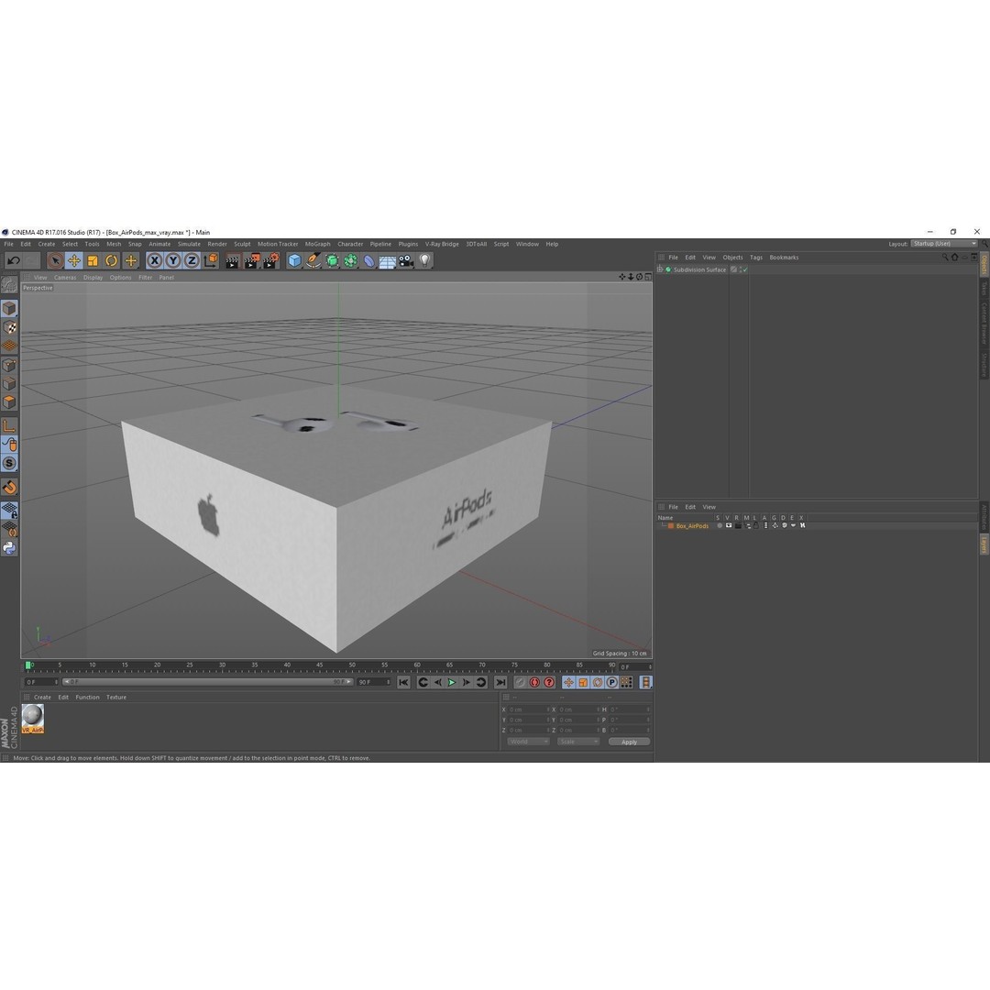This screenshot has width=990, height=990.
Task: Click the Make Editable icon in left palette
Action: (x=9, y=285)
